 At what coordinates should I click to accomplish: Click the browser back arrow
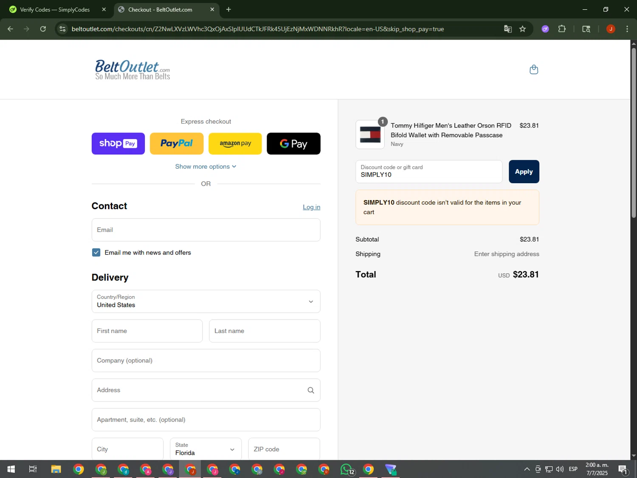tap(10, 29)
